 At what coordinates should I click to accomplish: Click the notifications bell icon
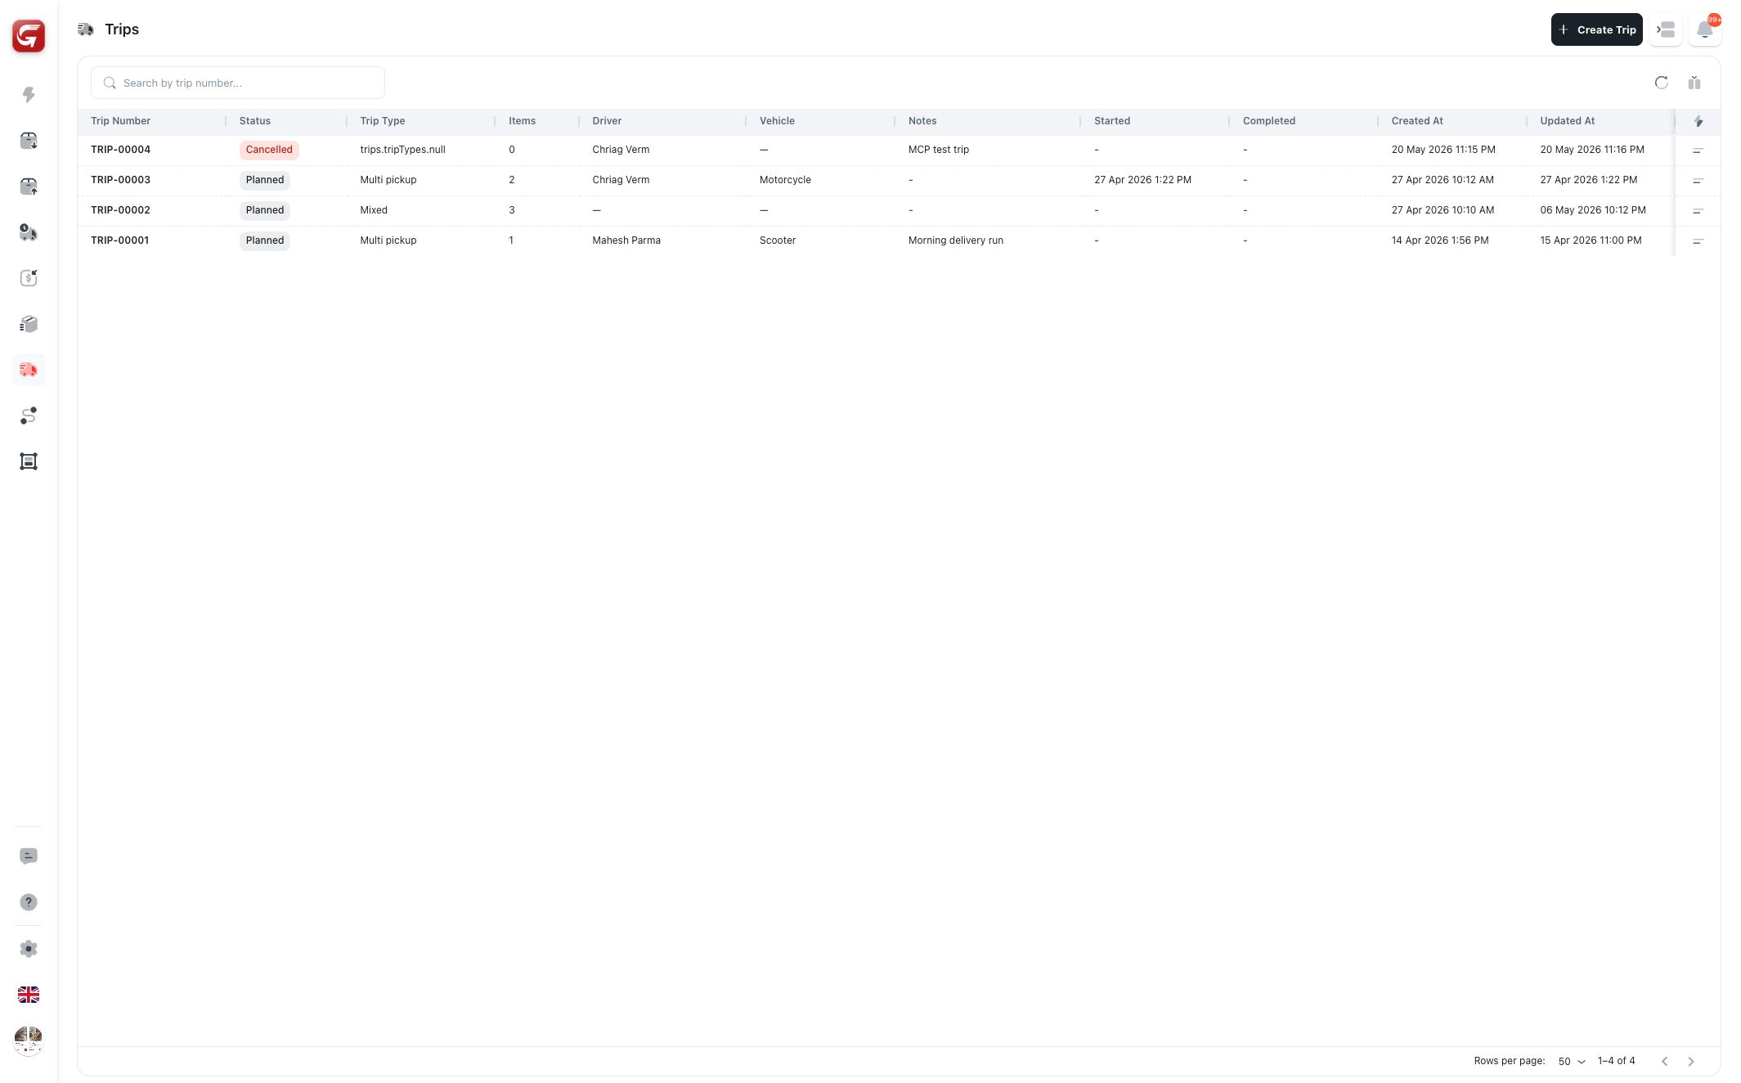(x=1705, y=29)
